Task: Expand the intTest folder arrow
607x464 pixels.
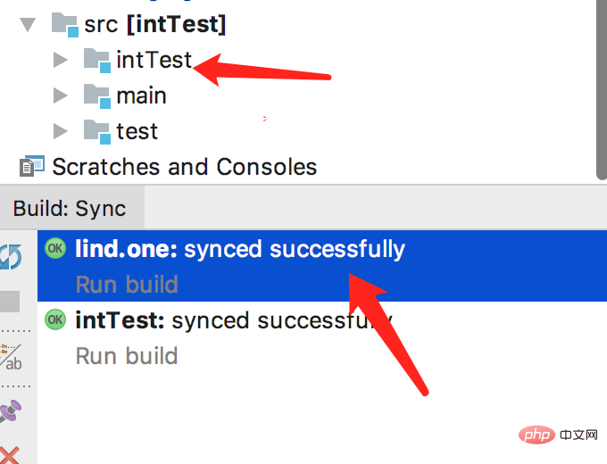Action: point(61,60)
